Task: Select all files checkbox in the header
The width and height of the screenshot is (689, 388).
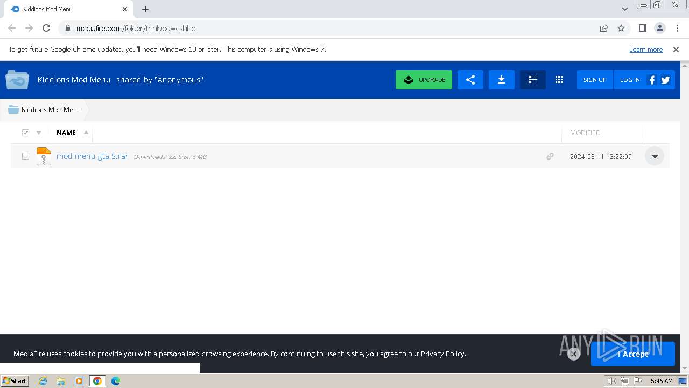Action: 25,133
